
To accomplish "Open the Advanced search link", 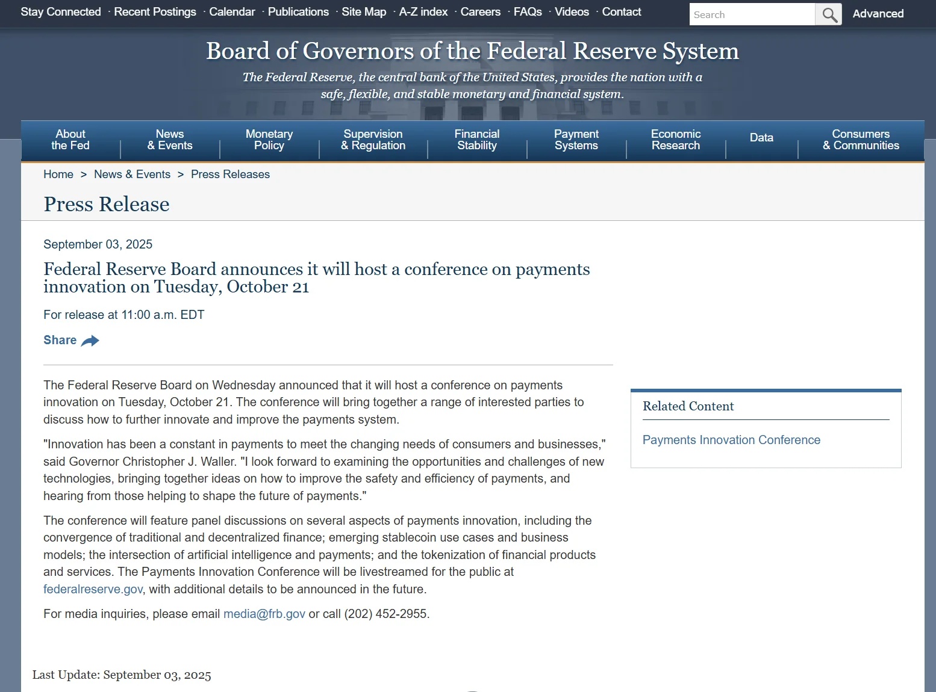I will (878, 14).
